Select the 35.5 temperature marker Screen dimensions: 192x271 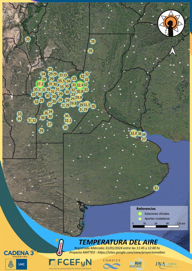click(x=61, y=81)
